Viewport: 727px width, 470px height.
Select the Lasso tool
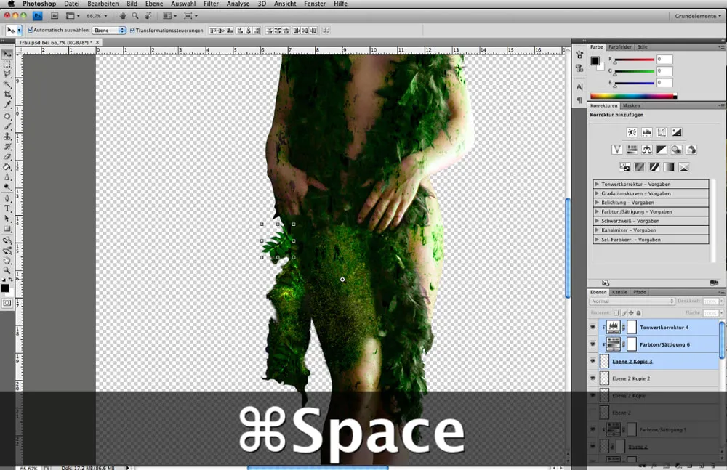8,73
